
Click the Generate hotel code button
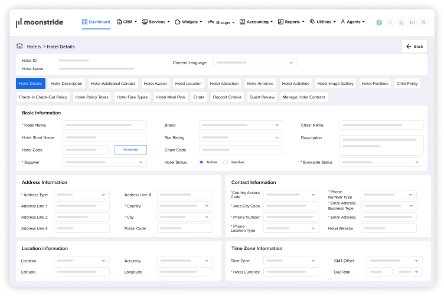[130, 150]
